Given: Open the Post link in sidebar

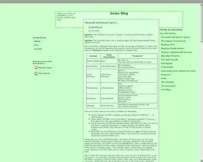Looking at the screenshot, I should (36, 45).
